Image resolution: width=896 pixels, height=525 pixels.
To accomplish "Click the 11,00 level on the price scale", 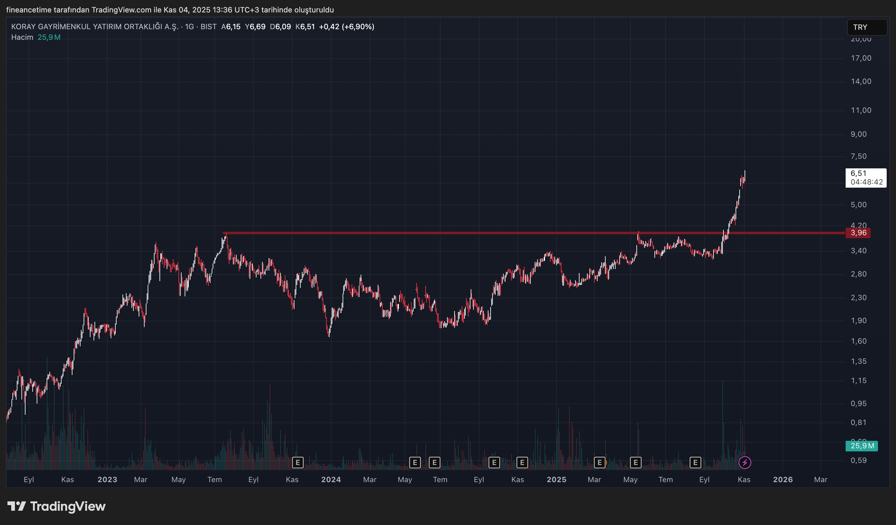I will click(861, 111).
